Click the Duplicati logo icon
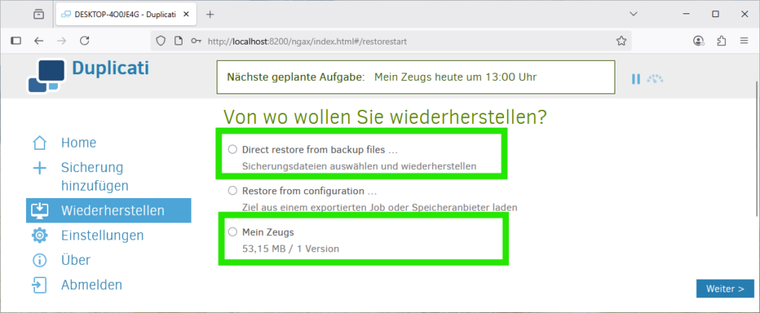The width and height of the screenshot is (760, 313). [46, 75]
